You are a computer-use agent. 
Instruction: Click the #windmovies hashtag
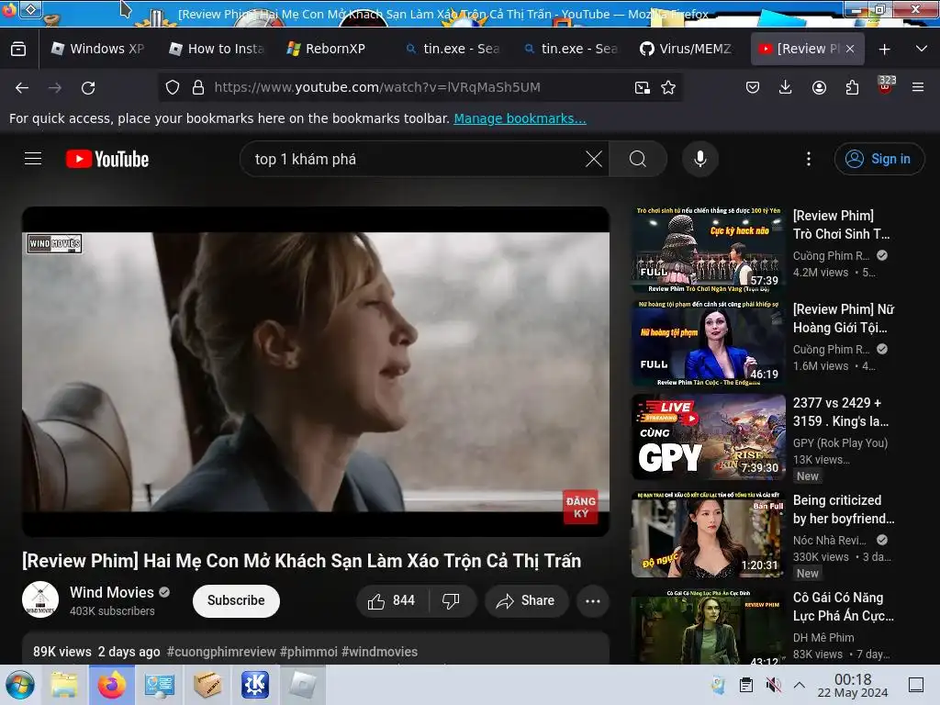379,652
